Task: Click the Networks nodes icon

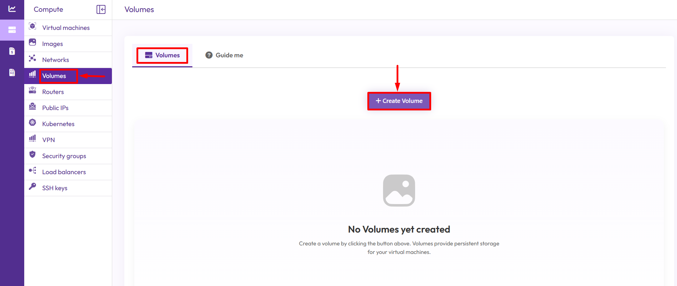Action: coord(32,58)
